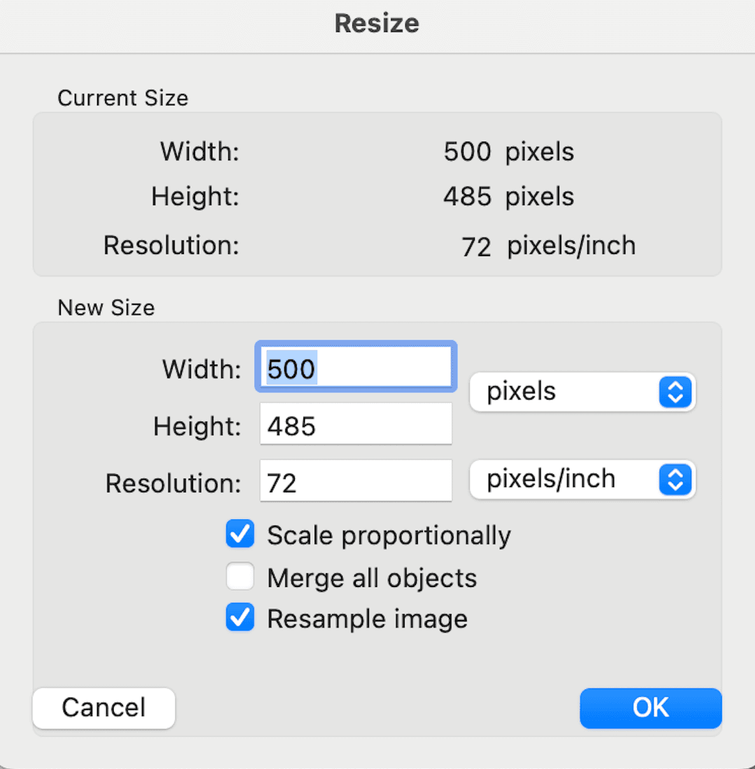Click the pixels dropdown chevron icon

pos(675,392)
